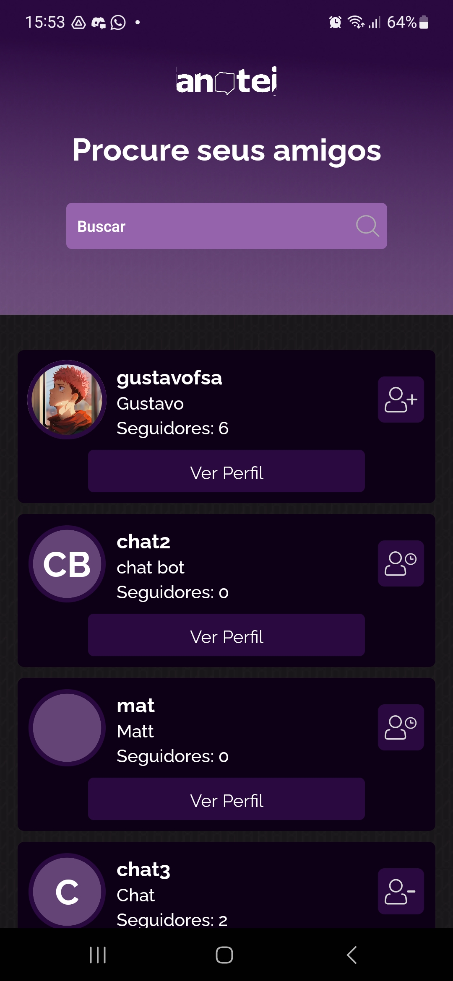Cancel pending follow request for chat2
Image resolution: width=453 pixels, height=981 pixels.
pyautogui.click(x=401, y=563)
